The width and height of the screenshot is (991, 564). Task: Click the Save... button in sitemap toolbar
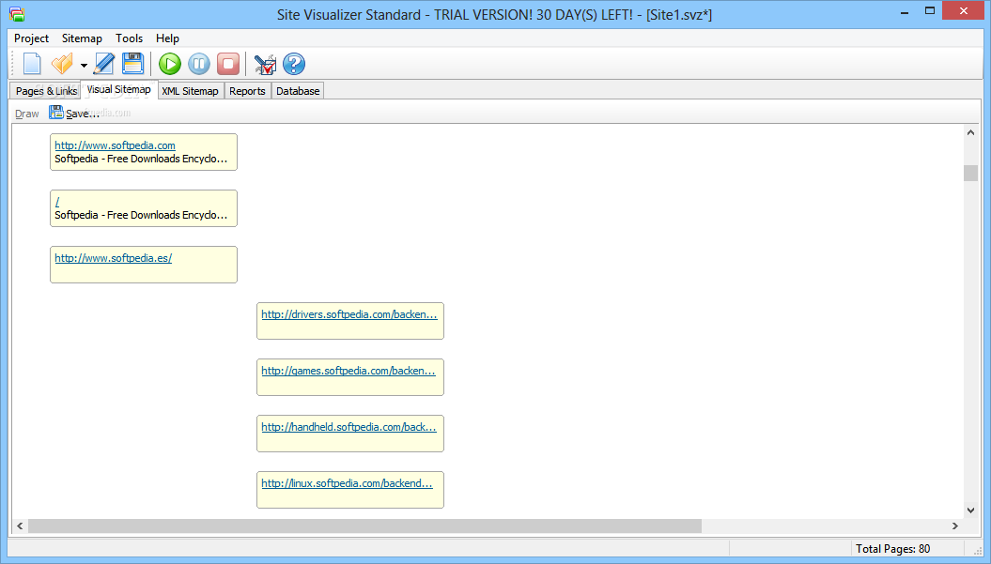74,114
